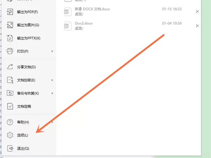Click the Export as PDF icon
This screenshot has height=158, width=211.
pyautogui.click(x=10, y=12)
